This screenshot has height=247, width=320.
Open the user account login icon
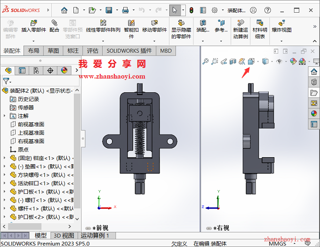point(253,10)
